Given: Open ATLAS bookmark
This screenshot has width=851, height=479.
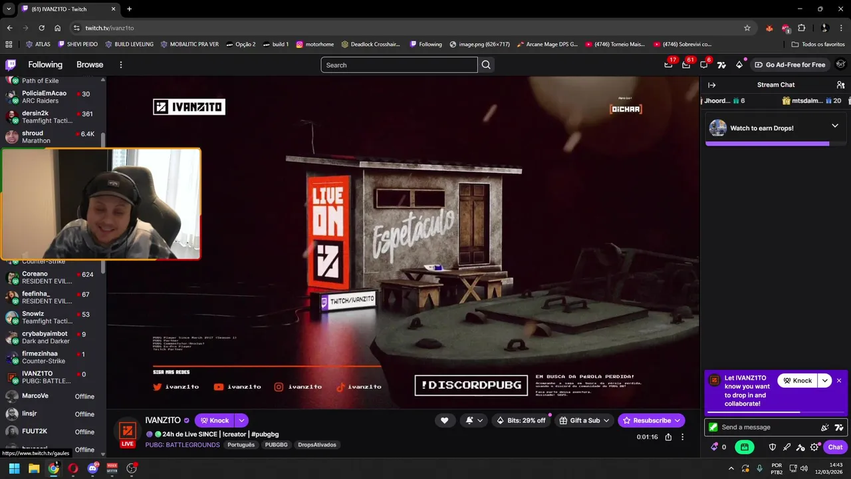Looking at the screenshot, I should click(38, 45).
